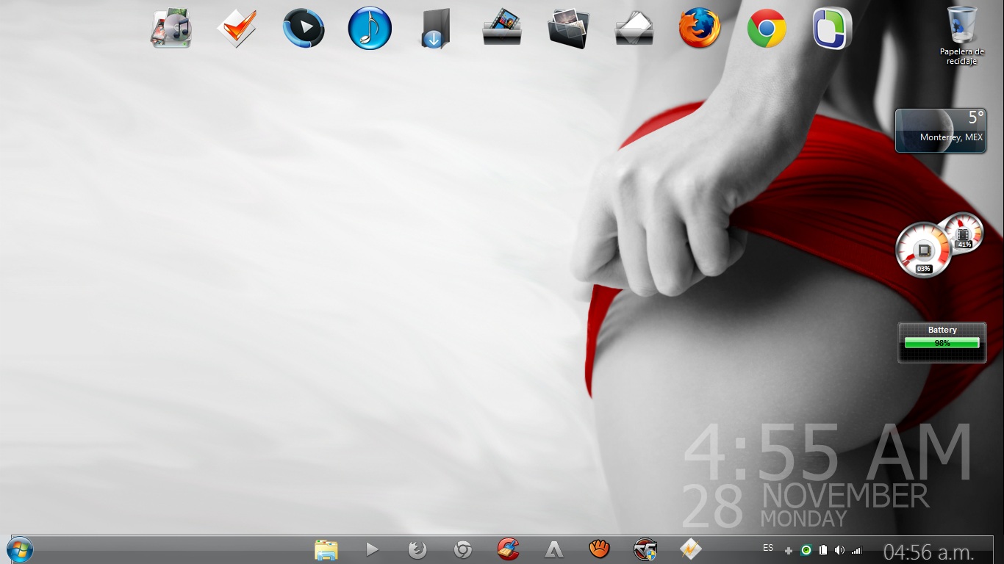The width and height of the screenshot is (1004, 564).
Task: Open the Downloads folder icon
Action: pos(435,29)
